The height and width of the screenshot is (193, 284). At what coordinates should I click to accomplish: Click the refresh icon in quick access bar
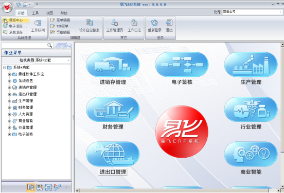19,5
